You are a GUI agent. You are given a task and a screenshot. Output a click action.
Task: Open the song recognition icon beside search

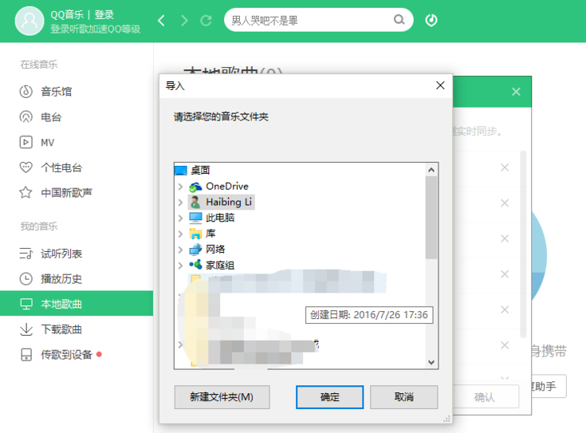tap(431, 20)
